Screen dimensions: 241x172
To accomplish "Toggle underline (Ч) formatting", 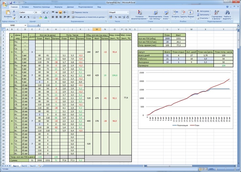I will tap(28, 17).
